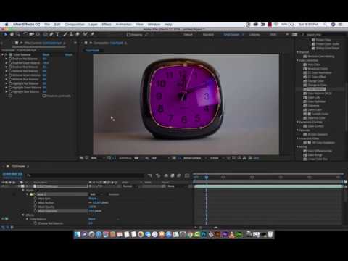This screenshot has width=348, height=261.
Task: Click the Reset link for Color Balance
Action: tap(46, 55)
